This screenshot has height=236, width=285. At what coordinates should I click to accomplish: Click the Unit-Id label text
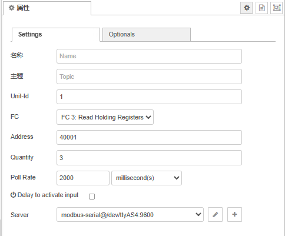19,96
